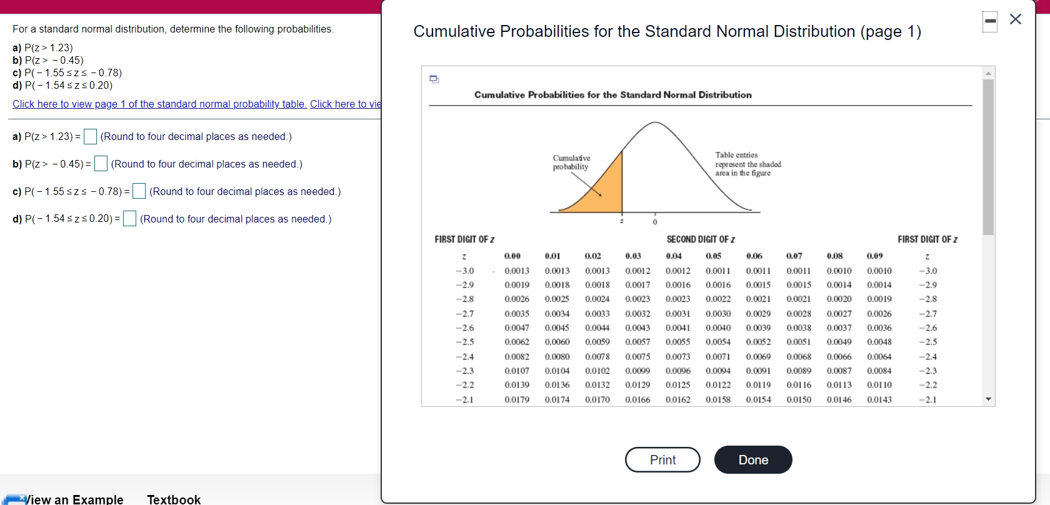Screen dimensions: 1050x505
Task: Click value 0.0013 in row −3.0, column 0.00
Action: [517, 271]
